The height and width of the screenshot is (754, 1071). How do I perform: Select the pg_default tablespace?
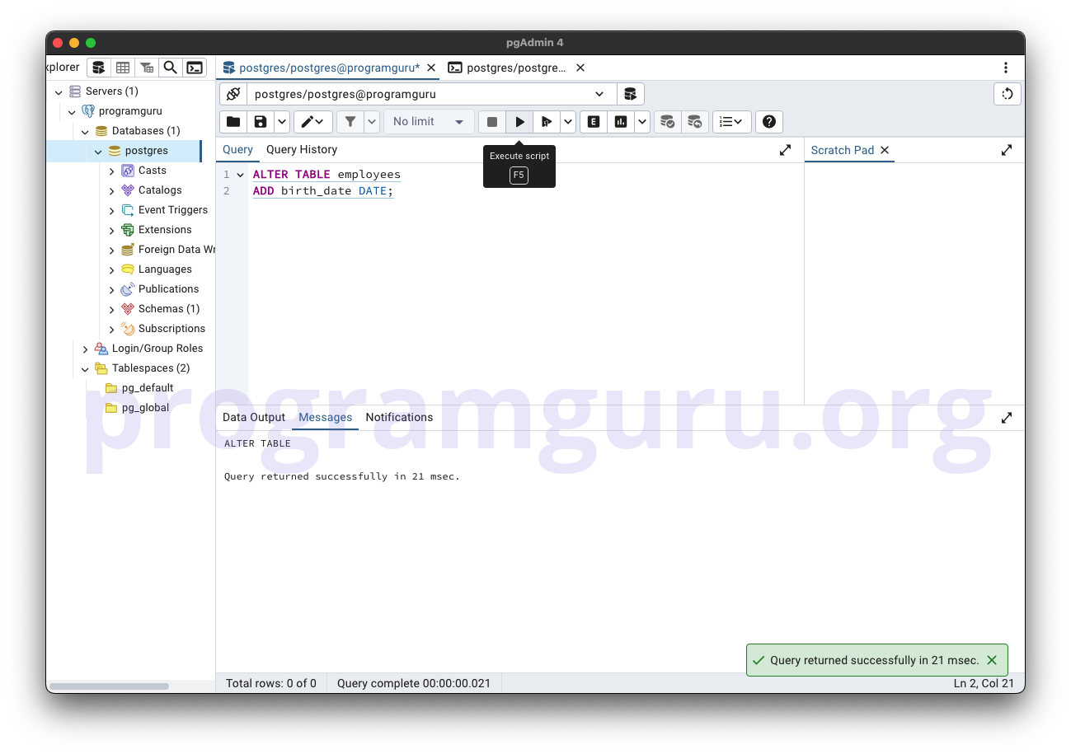148,388
